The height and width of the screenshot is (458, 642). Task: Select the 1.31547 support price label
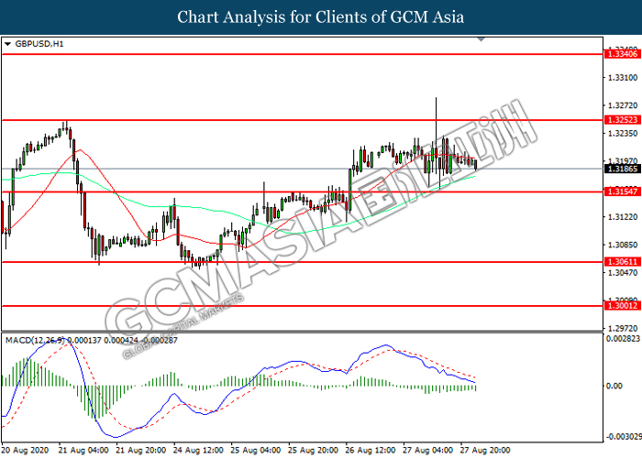(x=623, y=191)
